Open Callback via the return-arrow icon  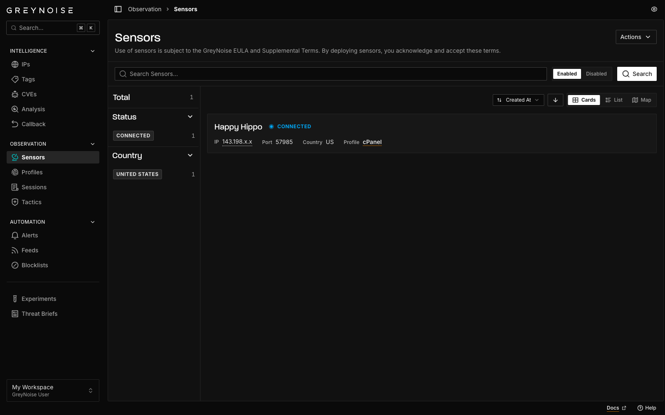(15, 124)
